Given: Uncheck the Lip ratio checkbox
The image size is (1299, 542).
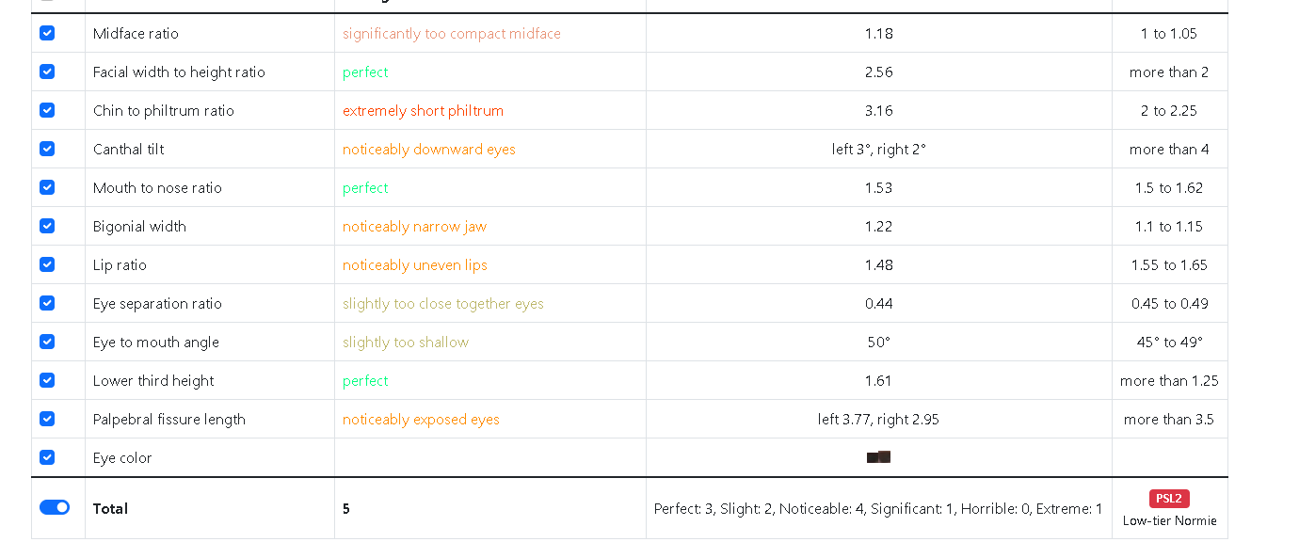Looking at the screenshot, I should click(x=47, y=264).
